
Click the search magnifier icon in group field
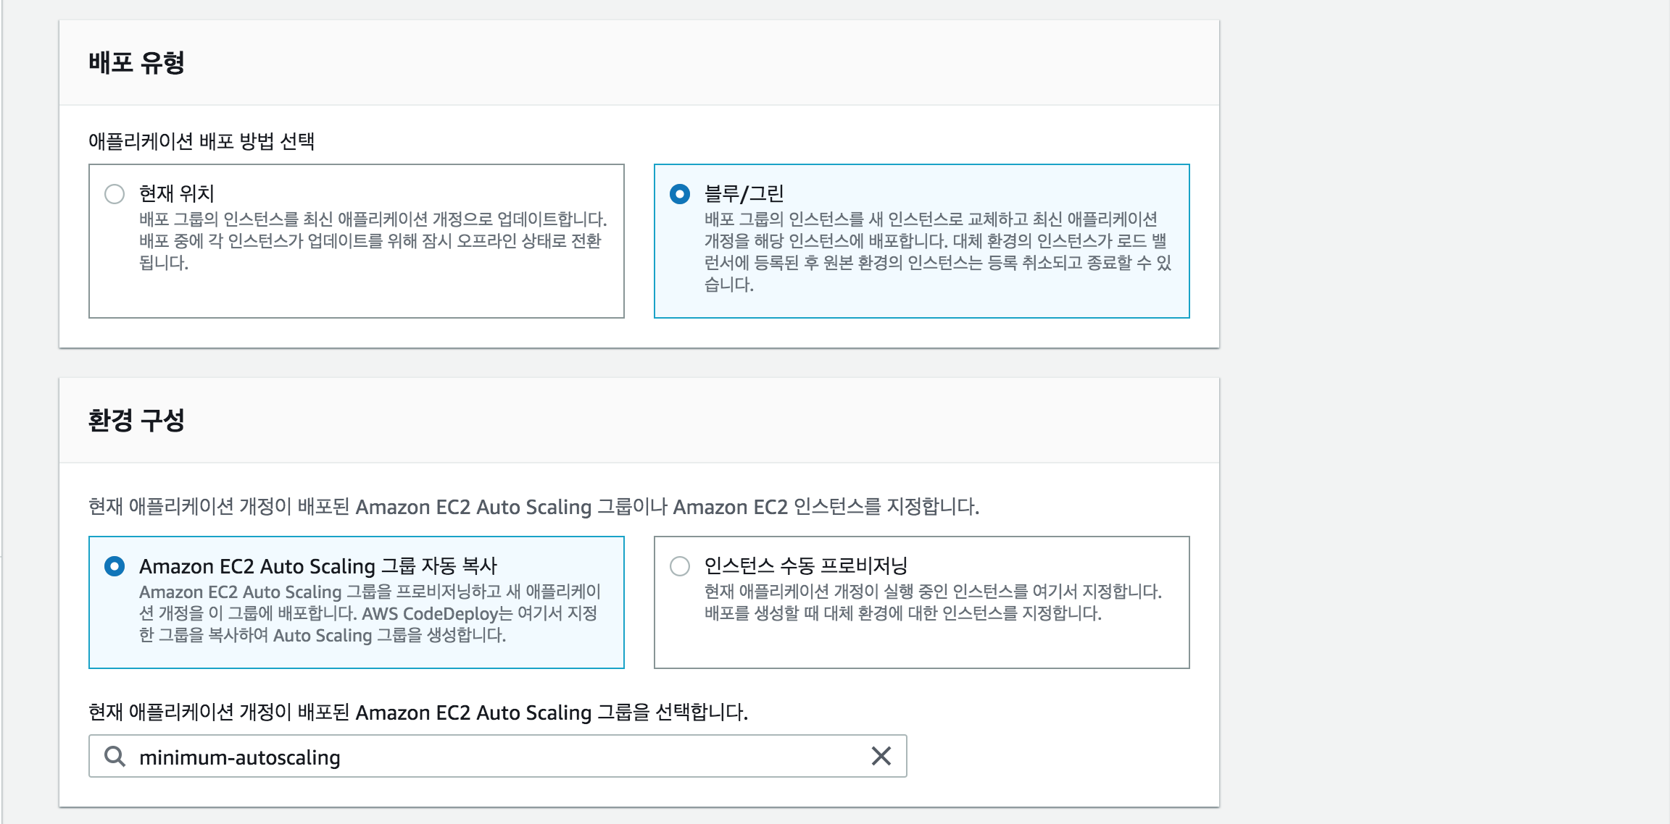115,757
